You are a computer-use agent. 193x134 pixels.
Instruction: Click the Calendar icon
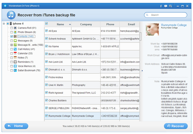[x=15, y=53]
